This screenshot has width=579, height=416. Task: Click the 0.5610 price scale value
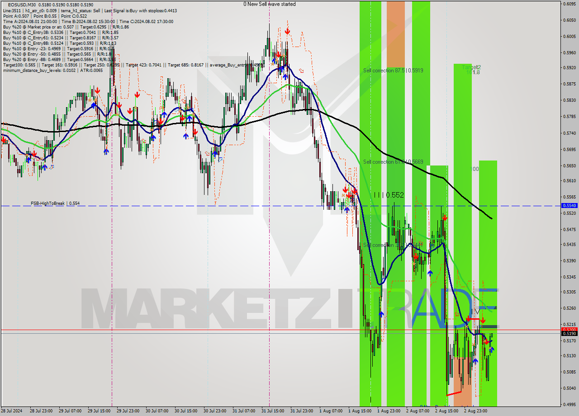tap(569, 181)
